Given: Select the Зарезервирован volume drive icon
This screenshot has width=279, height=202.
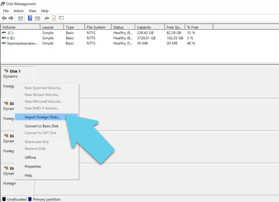Looking at the screenshot, I should [x=4, y=43].
